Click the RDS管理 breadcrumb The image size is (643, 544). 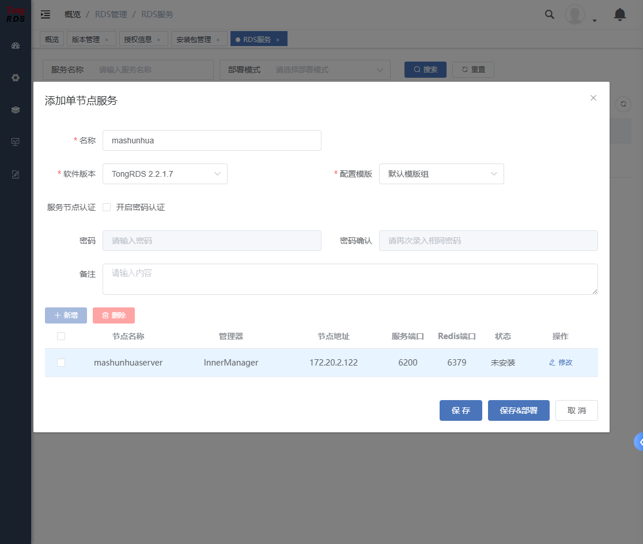[x=111, y=14]
